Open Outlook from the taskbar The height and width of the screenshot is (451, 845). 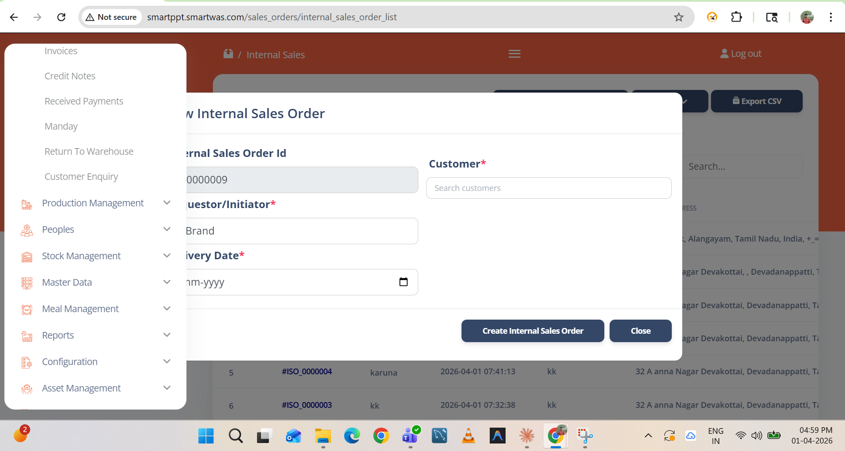point(294,436)
